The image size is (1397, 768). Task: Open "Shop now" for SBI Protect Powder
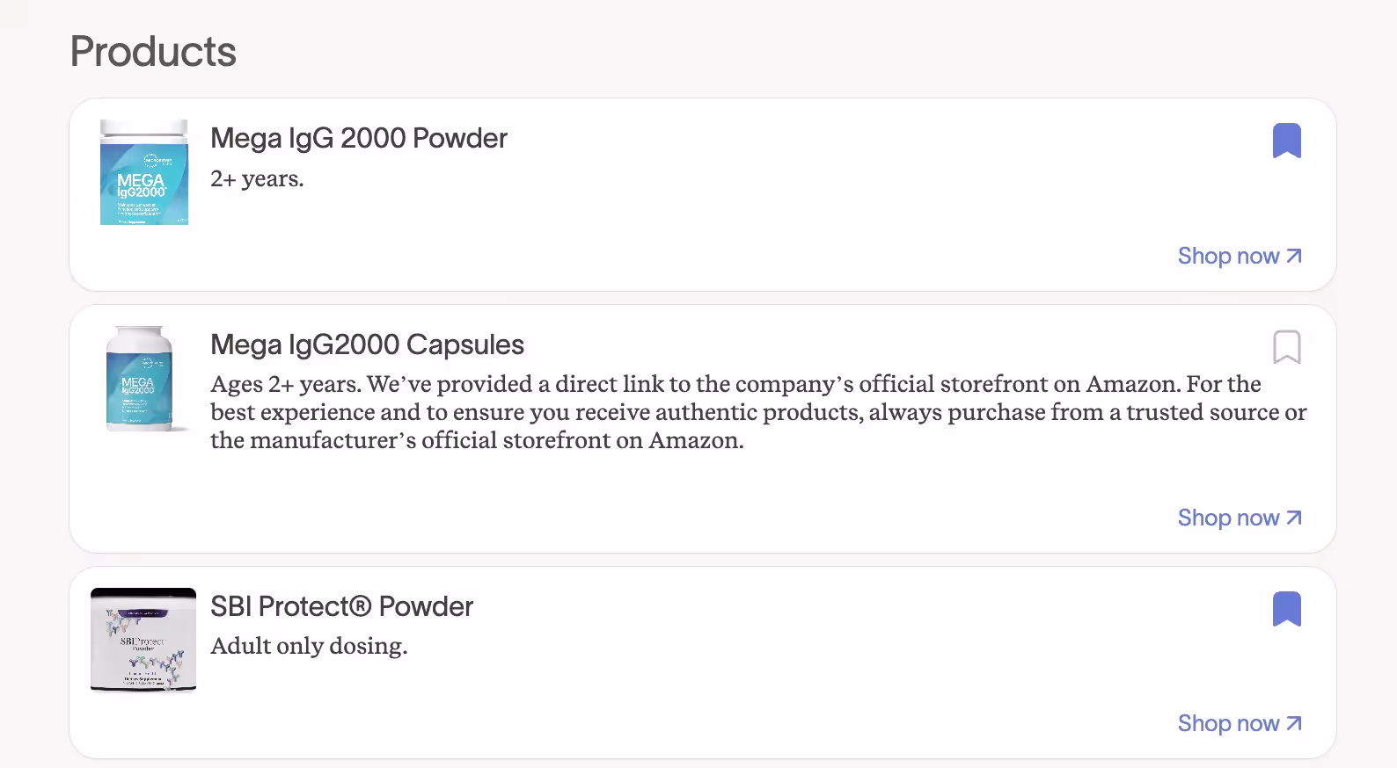click(x=1229, y=723)
